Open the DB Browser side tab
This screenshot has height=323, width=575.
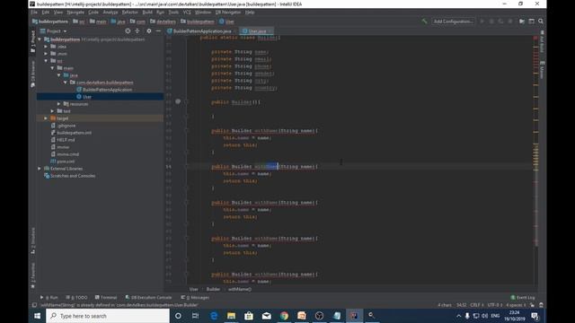click(x=33, y=74)
